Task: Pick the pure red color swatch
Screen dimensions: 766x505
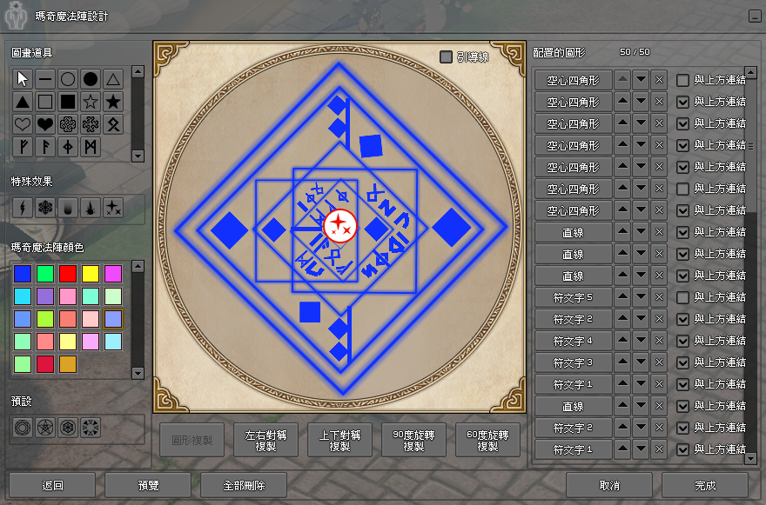Action: coord(68,274)
